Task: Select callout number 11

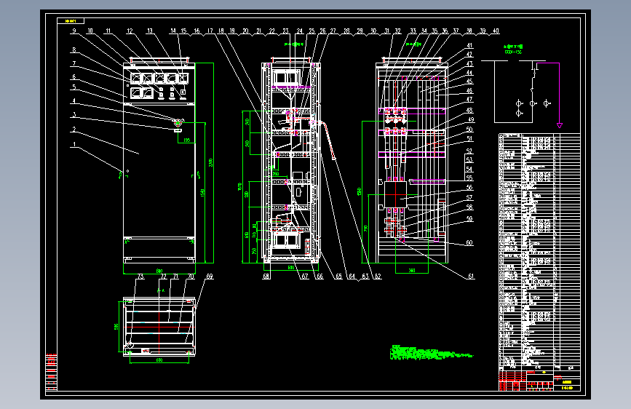Action: click(108, 31)
